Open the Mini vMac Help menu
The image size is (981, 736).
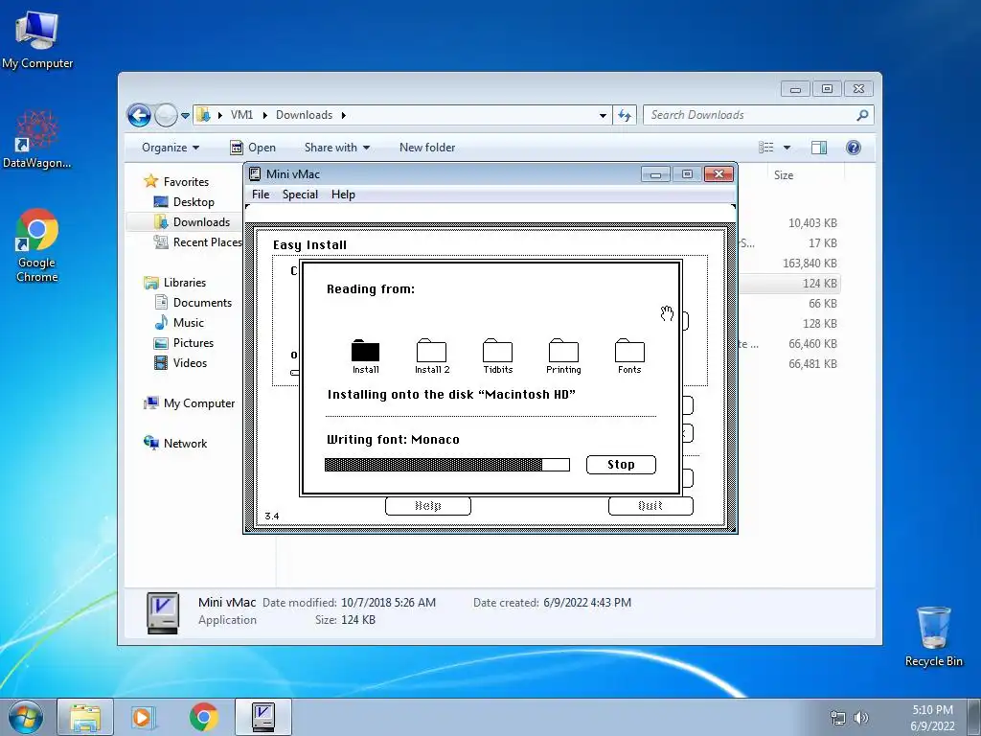(343, 195)
